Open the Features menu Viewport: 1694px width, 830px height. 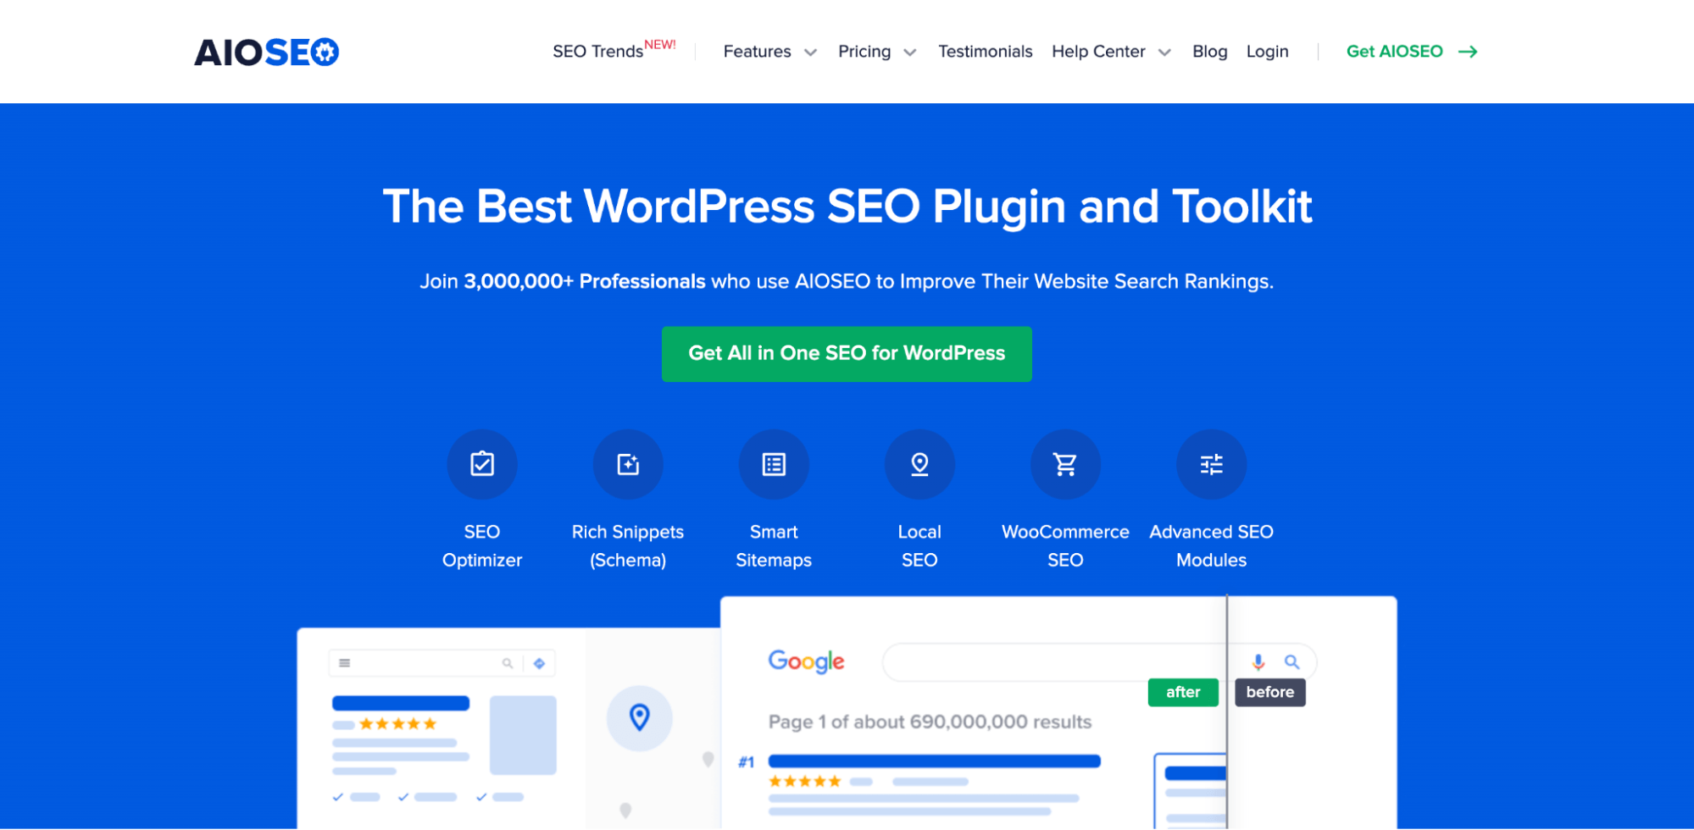pos(757,52)
